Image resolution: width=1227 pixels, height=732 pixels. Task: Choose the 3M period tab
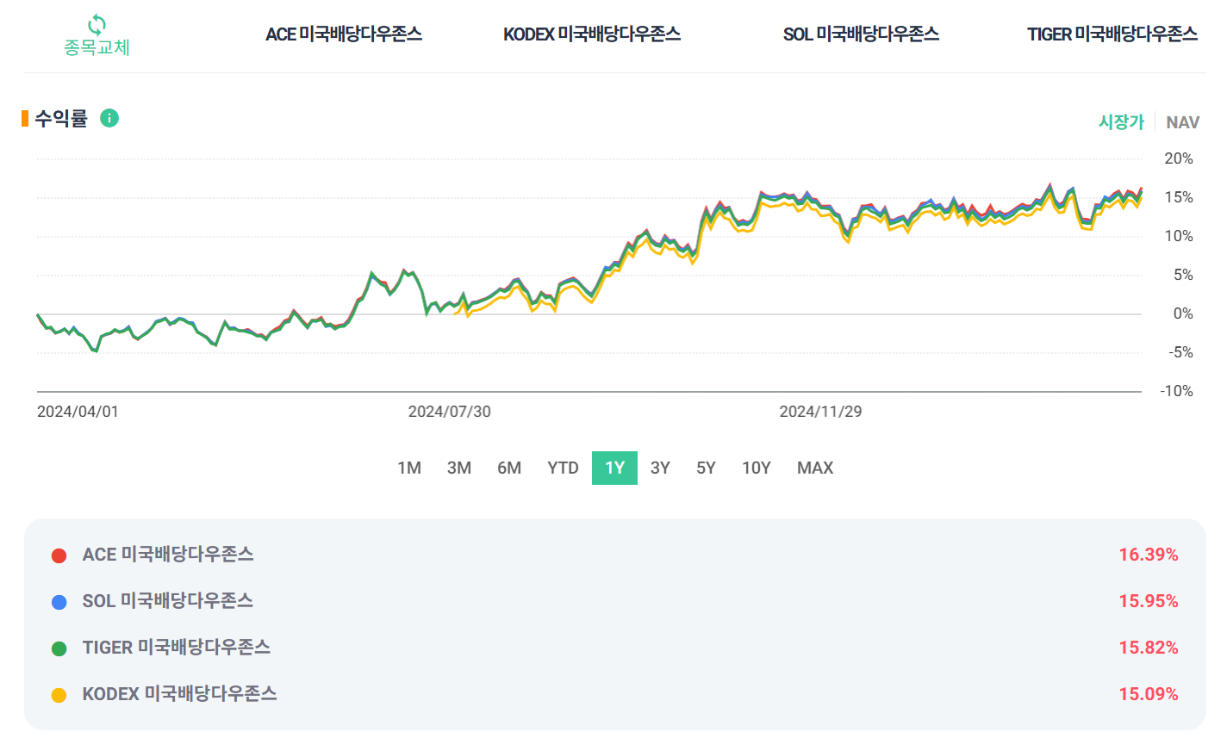coord(459,468)
